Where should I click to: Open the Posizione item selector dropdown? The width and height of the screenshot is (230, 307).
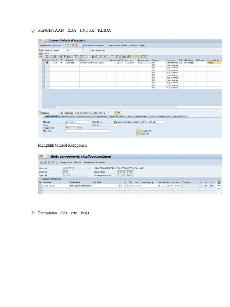click(x=108, y=113)
